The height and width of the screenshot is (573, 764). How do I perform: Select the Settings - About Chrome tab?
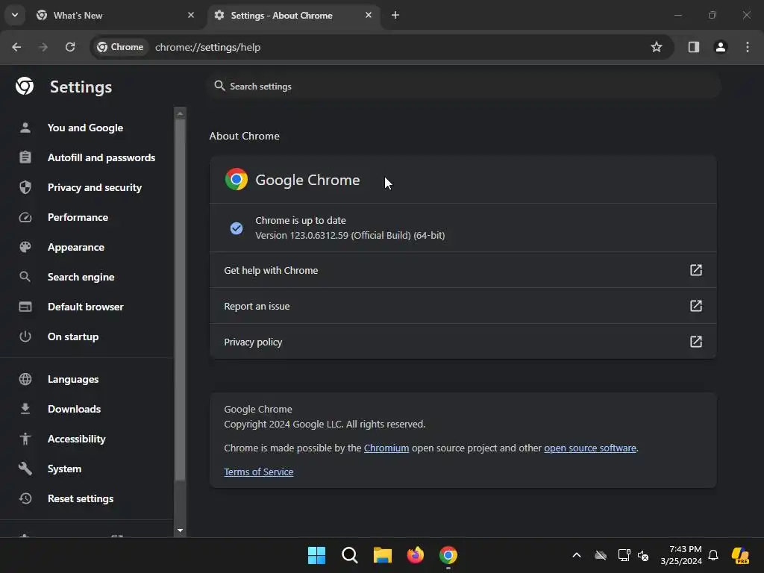[294, 16]
